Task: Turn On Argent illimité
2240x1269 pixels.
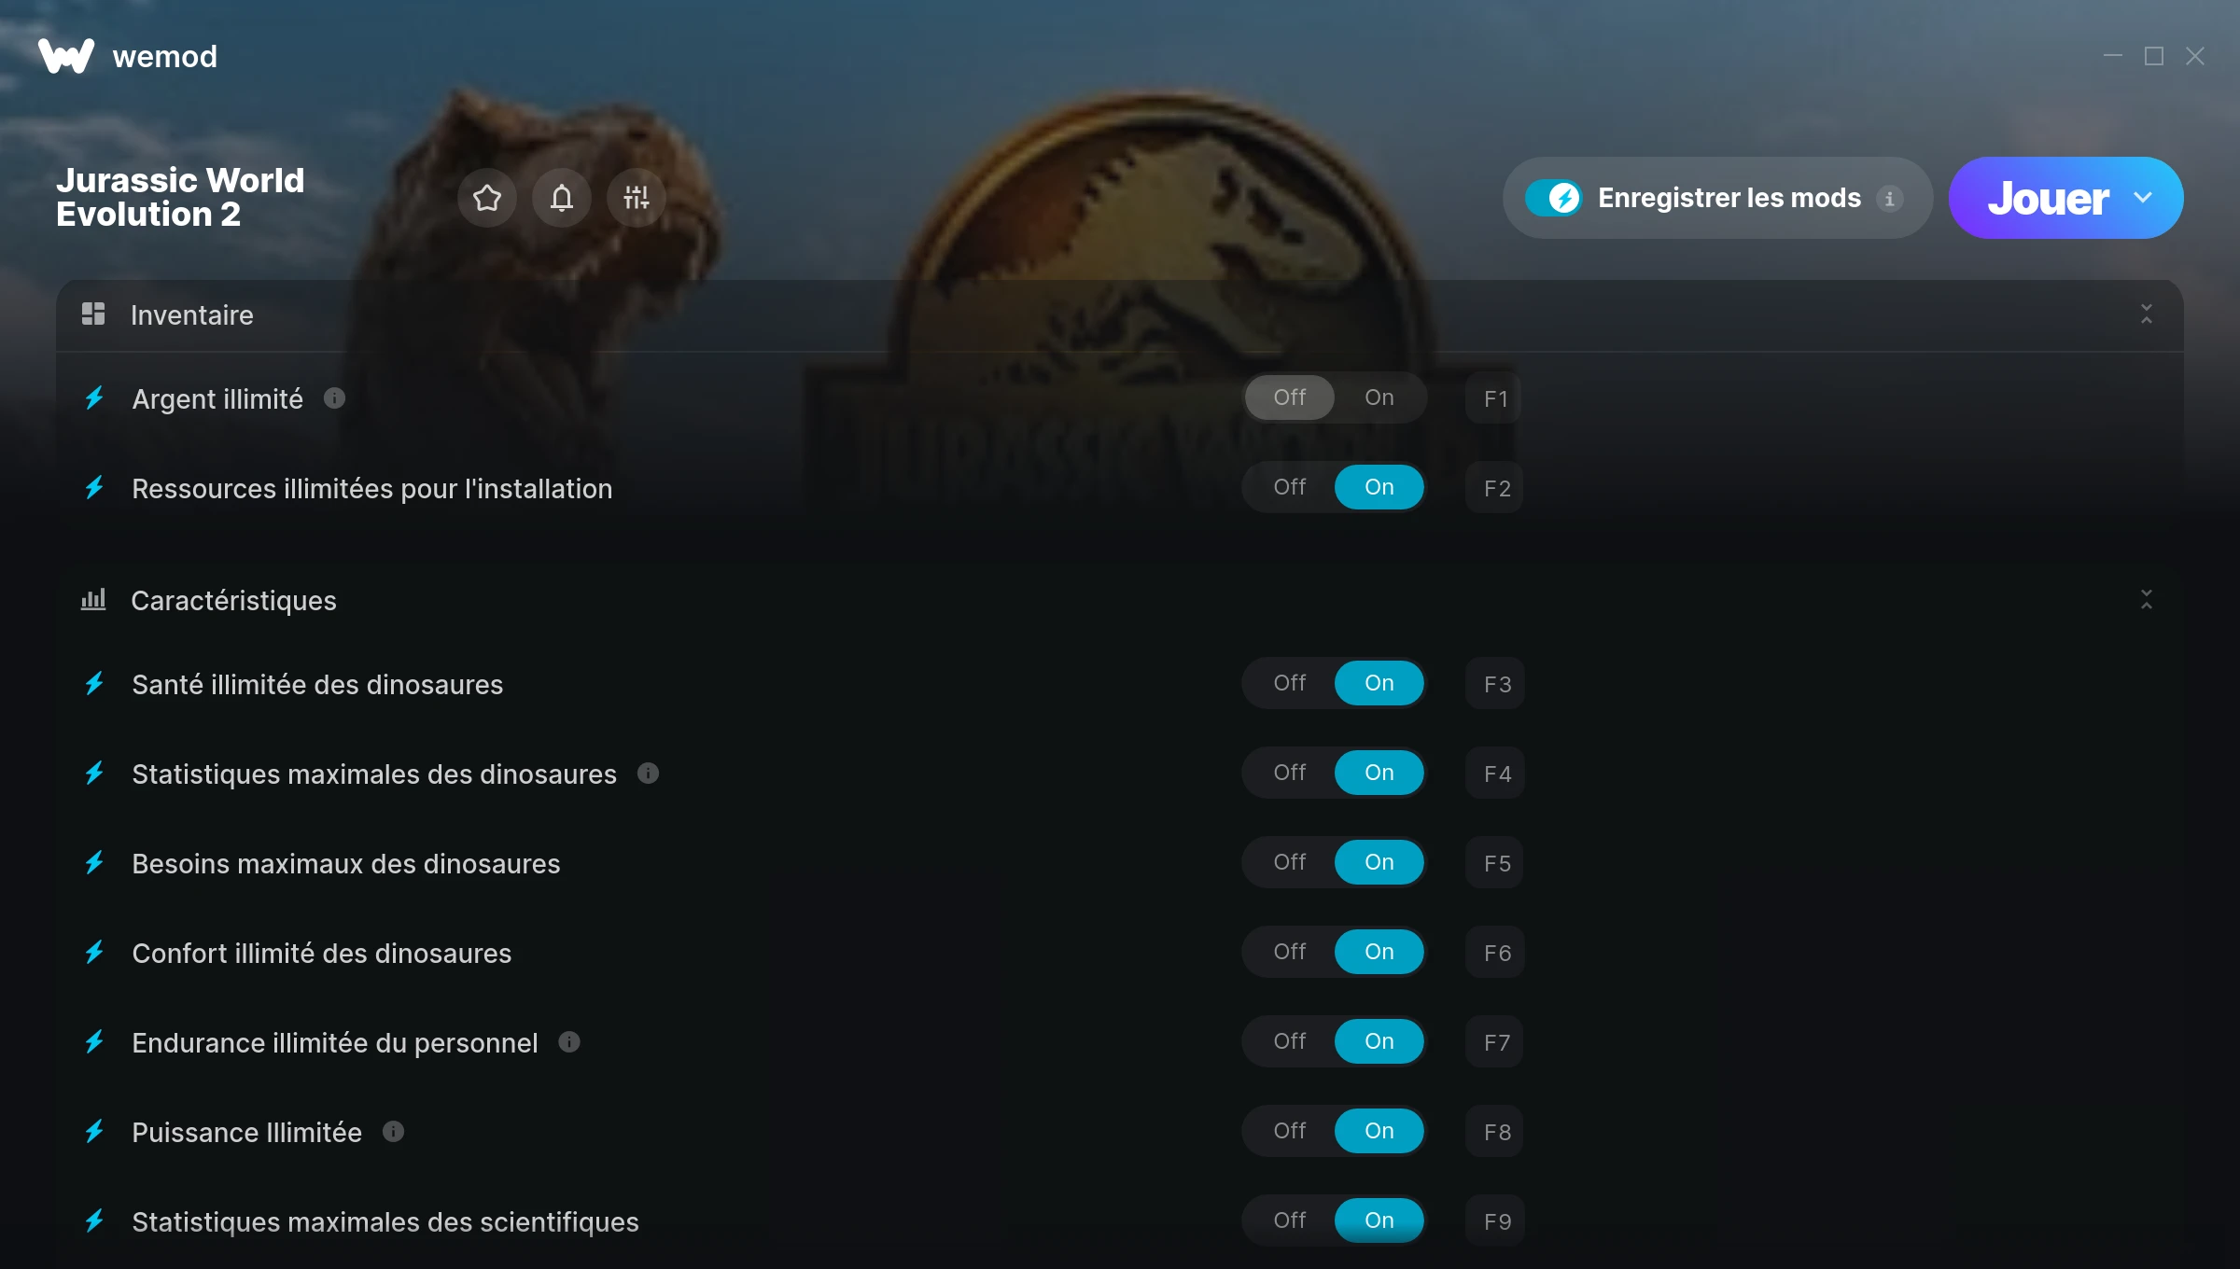Action: (1379, 397)
